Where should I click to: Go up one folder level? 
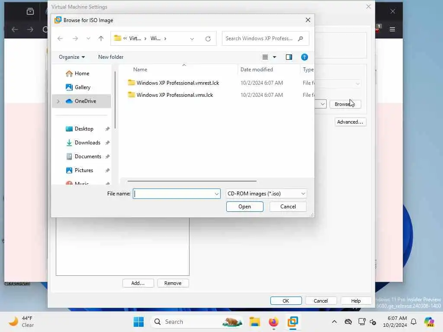tap(101, 38)
